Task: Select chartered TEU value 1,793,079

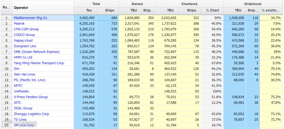Action: 169,29
